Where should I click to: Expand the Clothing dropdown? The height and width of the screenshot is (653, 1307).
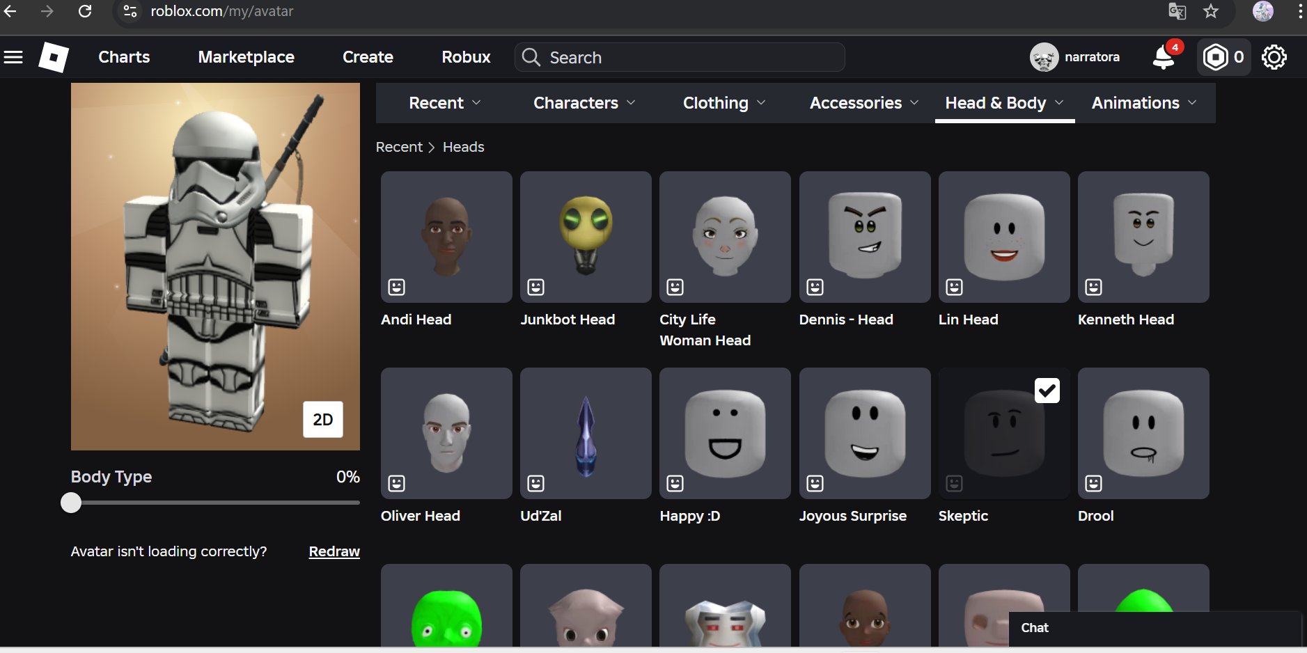pyautogui.click(x=724, y=103)
